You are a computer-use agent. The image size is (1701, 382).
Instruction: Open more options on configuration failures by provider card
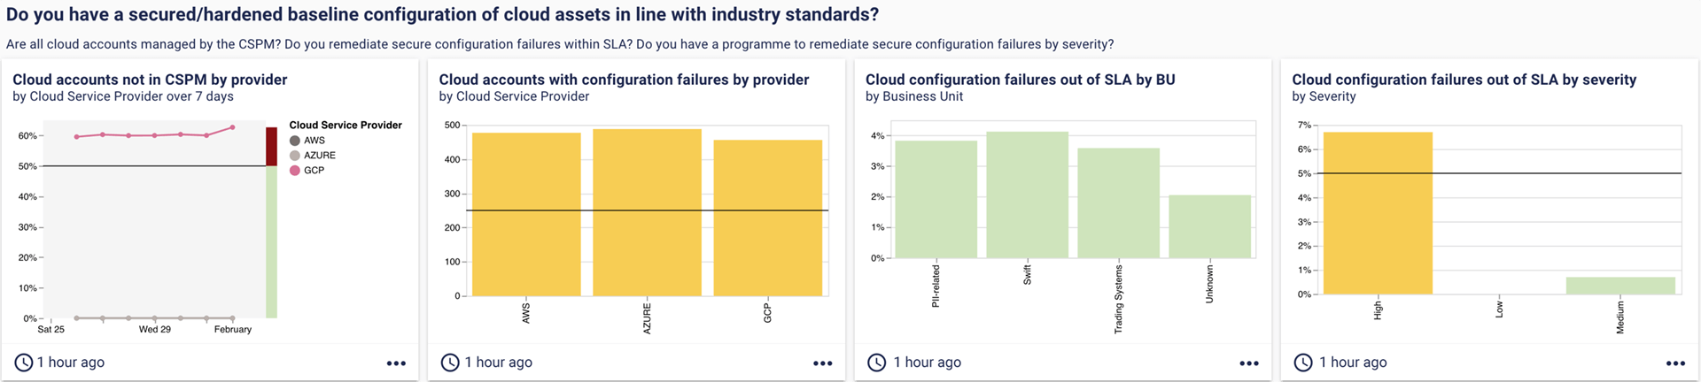tap(822, 363)
